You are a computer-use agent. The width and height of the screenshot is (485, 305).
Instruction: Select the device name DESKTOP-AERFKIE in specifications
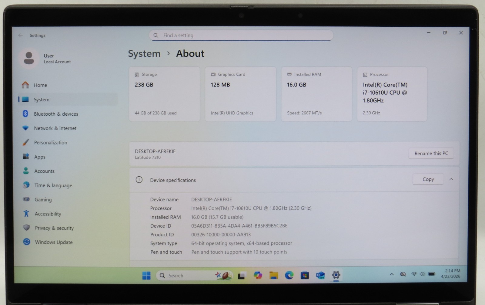tap(211, 199)
